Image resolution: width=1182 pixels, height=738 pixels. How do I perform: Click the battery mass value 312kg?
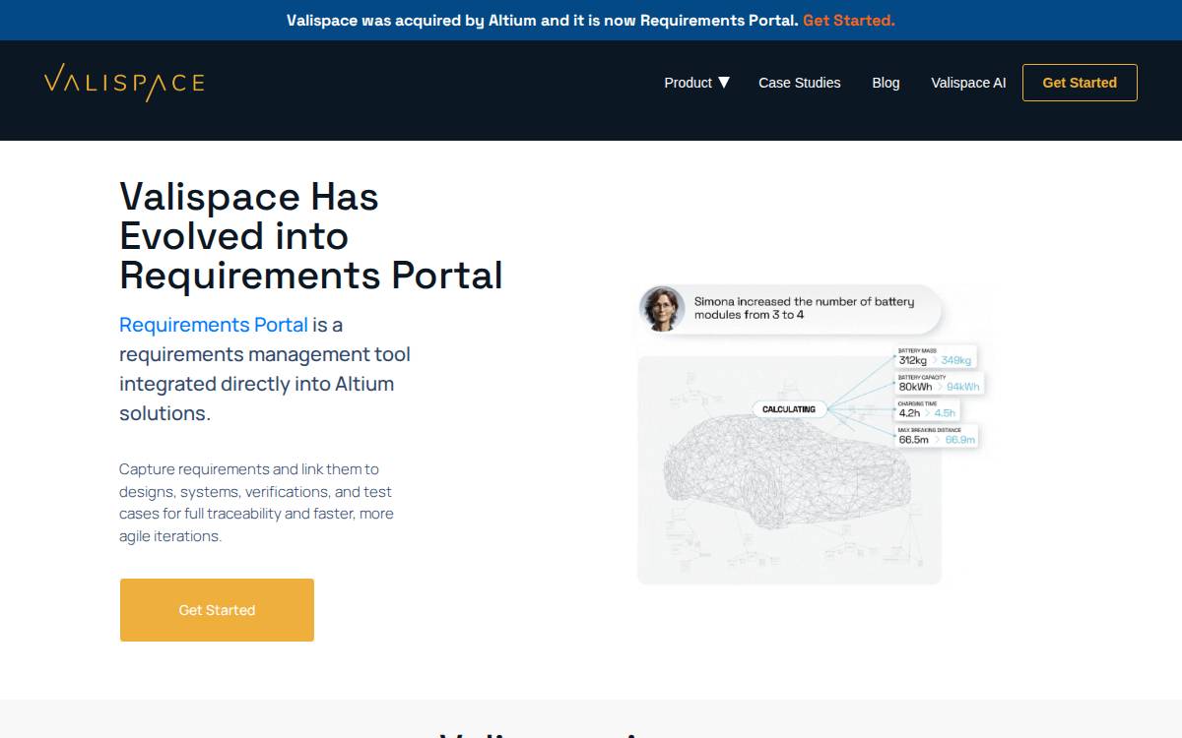(914, 360)
